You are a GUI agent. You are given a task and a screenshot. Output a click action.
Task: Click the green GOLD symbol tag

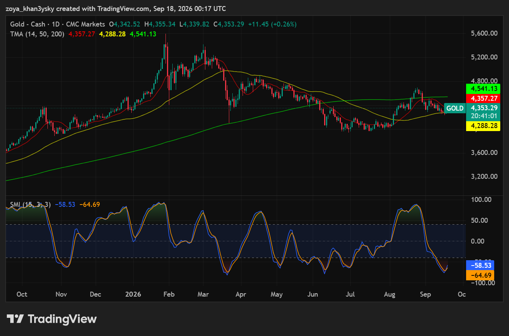click(x=455, y=108)
